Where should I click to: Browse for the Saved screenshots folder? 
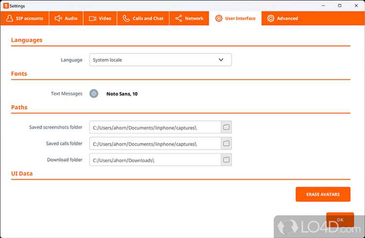coord(226,127)
